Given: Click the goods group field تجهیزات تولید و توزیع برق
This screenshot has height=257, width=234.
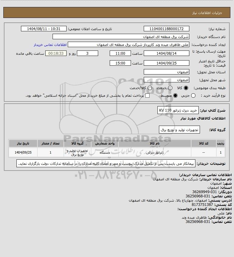Looking at the screenshot, I should [x=179, y=130].
